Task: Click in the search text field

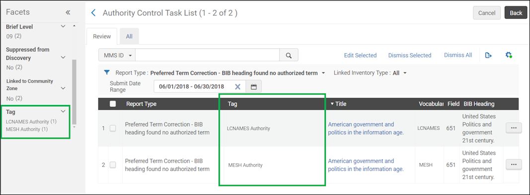Action: (207, 55)
